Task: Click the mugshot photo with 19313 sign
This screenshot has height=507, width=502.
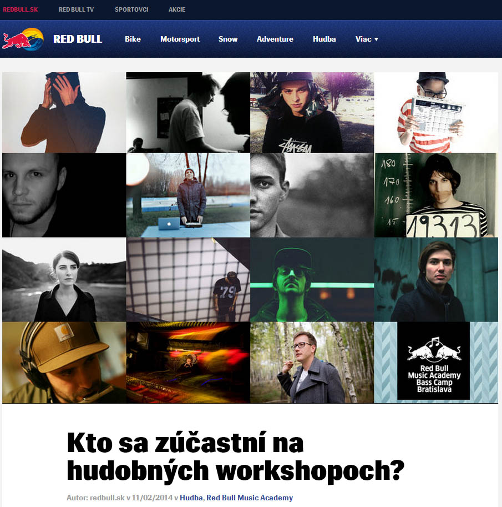Action: [436, 195]
